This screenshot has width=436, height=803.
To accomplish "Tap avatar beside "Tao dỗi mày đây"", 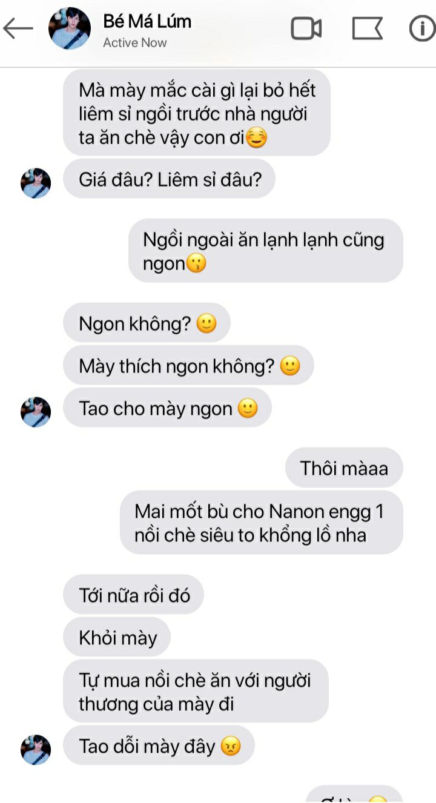I will [x=36, y=750].
